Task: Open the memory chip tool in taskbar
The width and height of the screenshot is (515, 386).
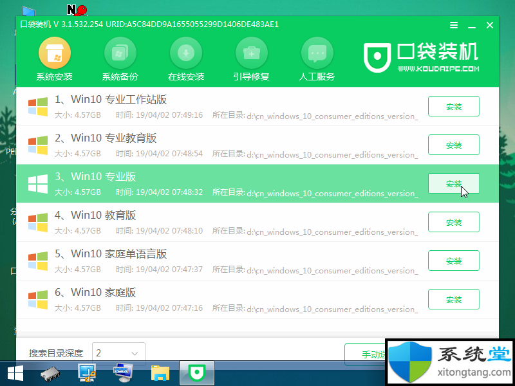Action: pos(50,374)
